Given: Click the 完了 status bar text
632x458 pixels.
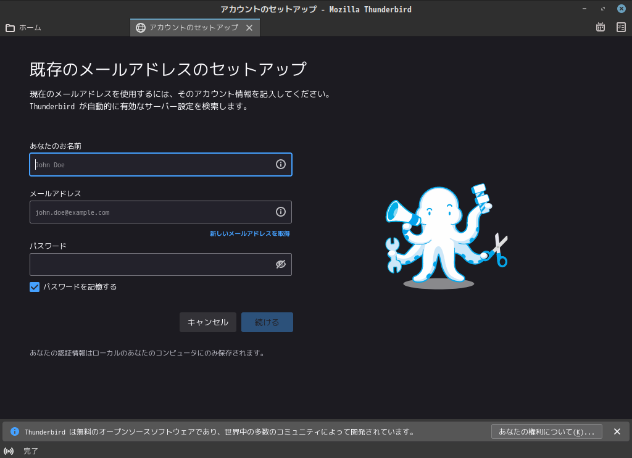Looking at the screenshot, I should (31, 451).
